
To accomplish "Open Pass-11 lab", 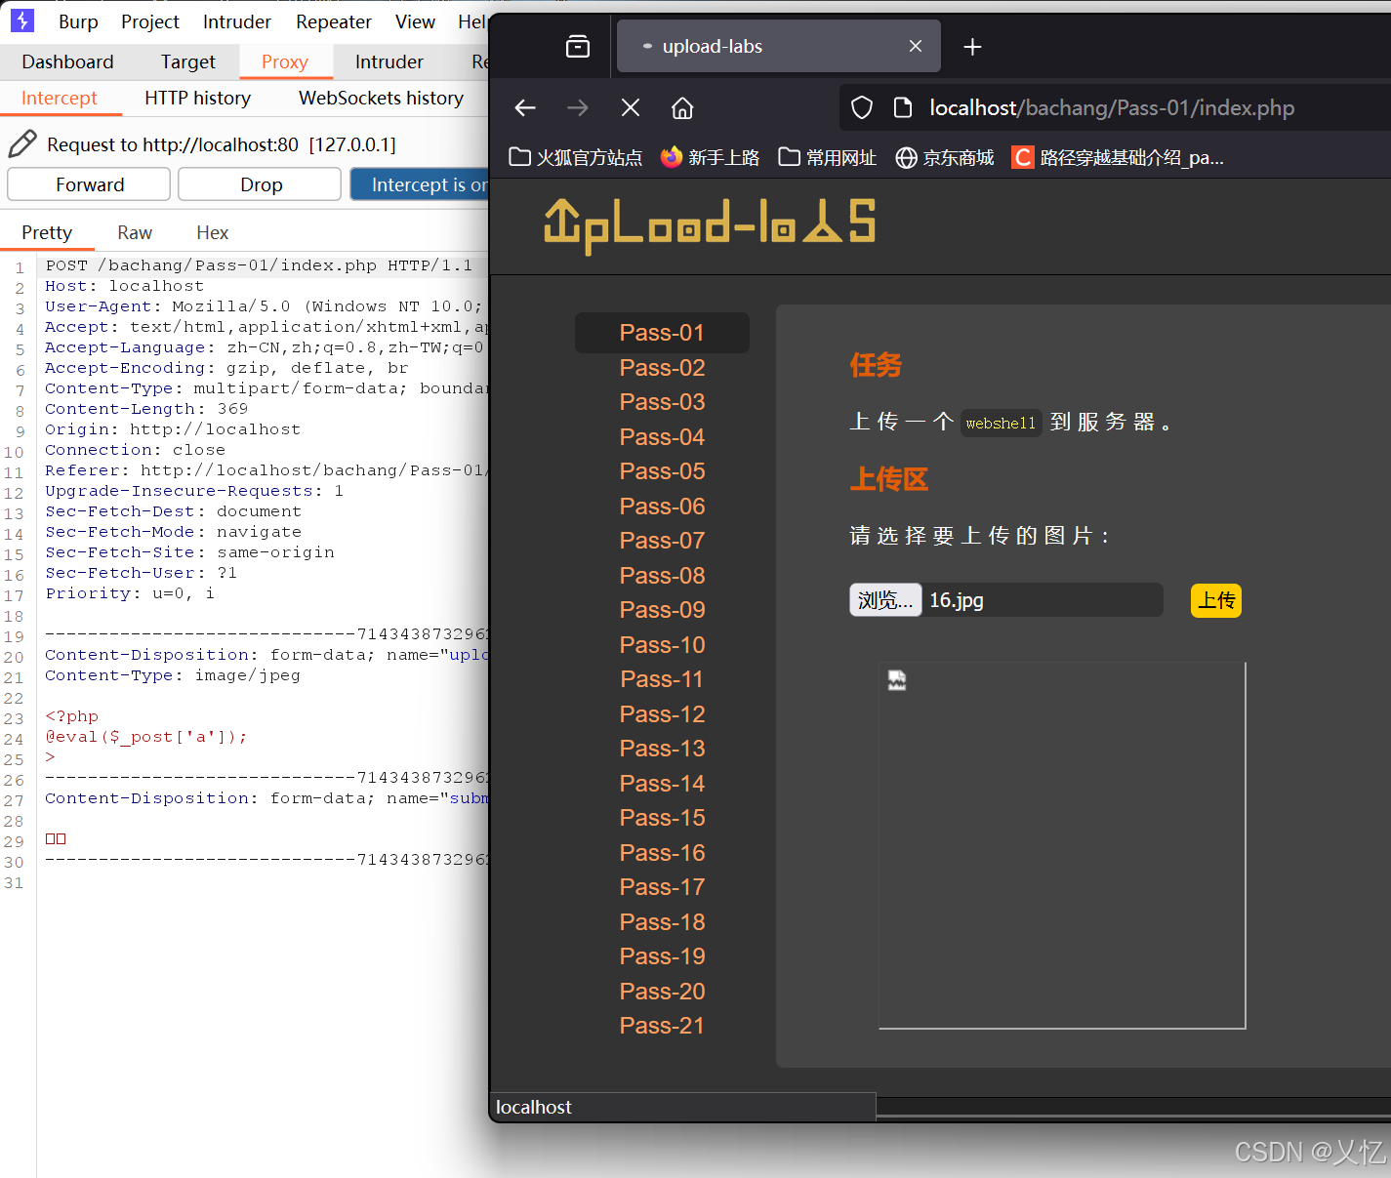I will pos(662,679).
